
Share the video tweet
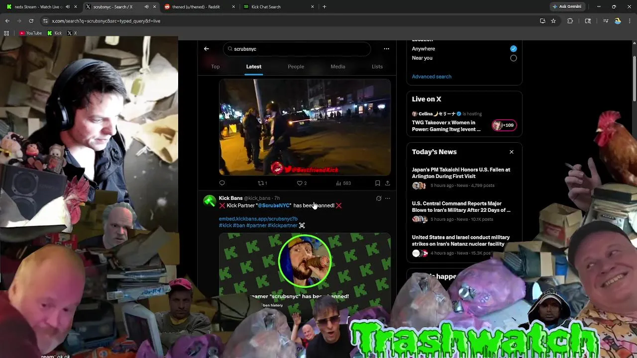coord(387,183)
